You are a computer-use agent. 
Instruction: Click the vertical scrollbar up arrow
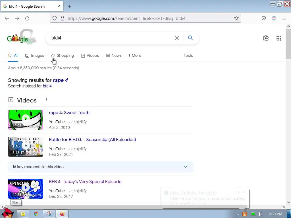(x=288, y=26)
